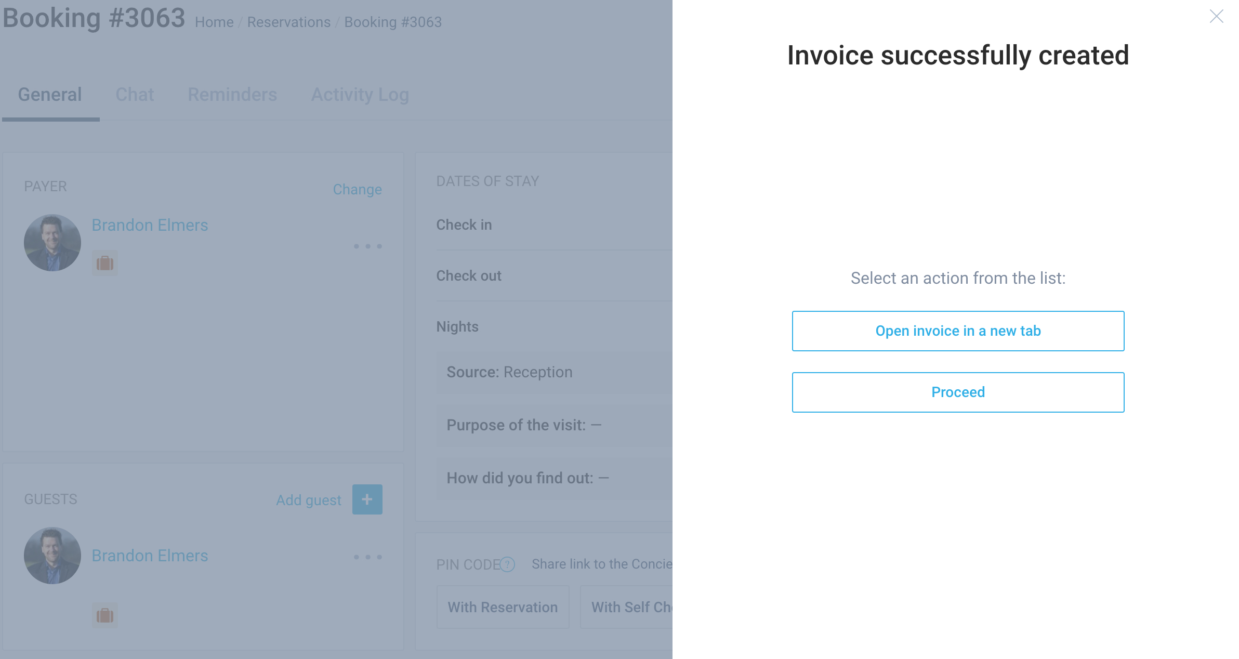Click the Booking #3063 breadcrumb link

pyautogui.click(x=393, y=22)
